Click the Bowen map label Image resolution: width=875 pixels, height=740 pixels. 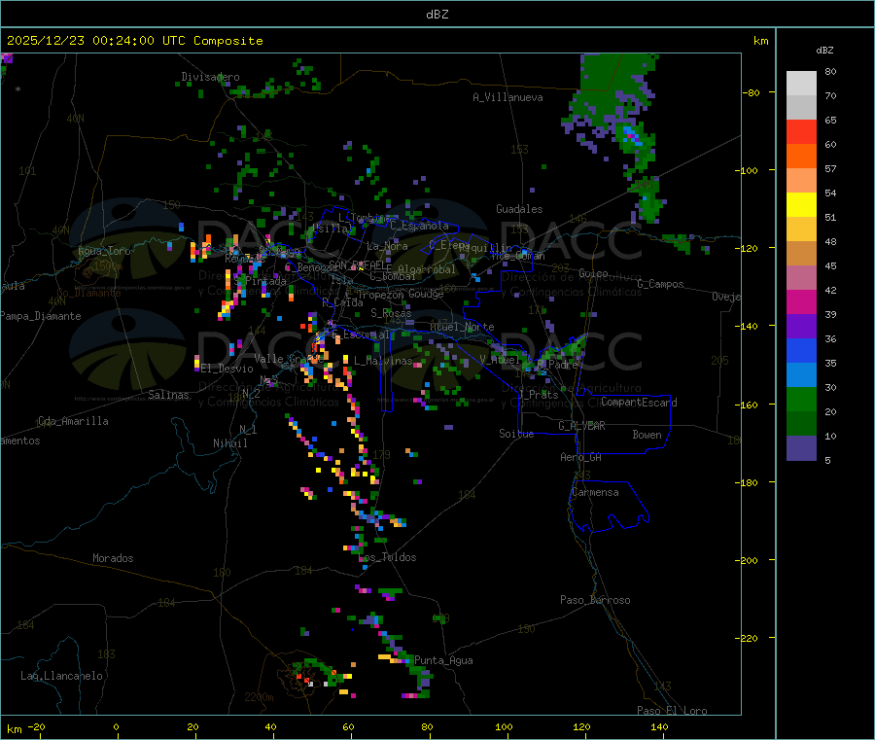pos(647,435)
